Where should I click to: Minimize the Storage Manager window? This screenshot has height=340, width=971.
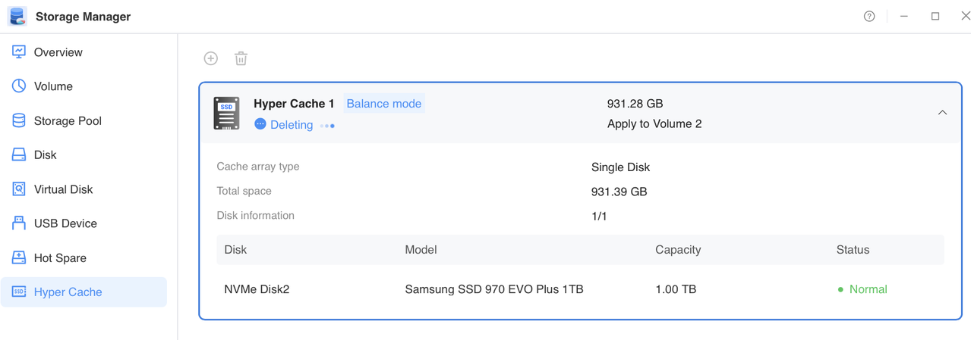click(903, 16)
